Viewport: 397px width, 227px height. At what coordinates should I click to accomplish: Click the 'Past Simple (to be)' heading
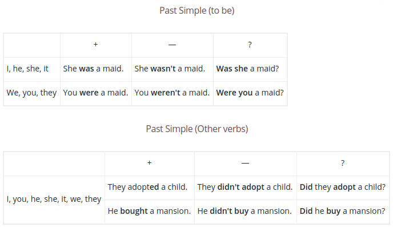click(x=197, y=11)
